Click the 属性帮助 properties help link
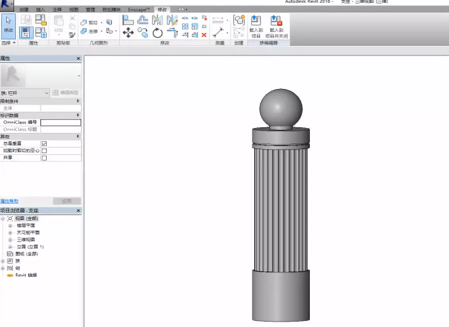The height and width of the screenshot is (327, 449). click(9, 201)
